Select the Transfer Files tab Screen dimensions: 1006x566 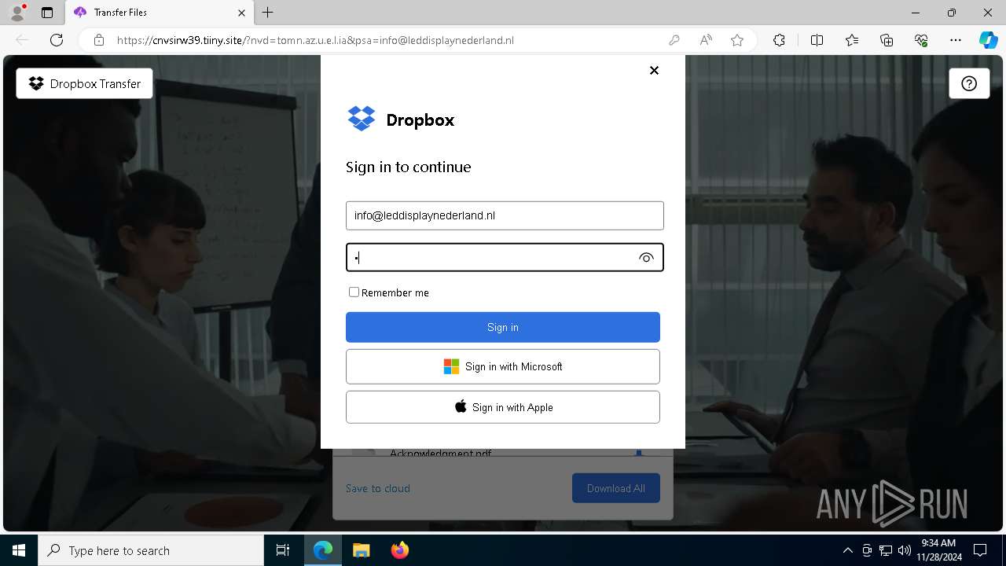click(159, 13)
